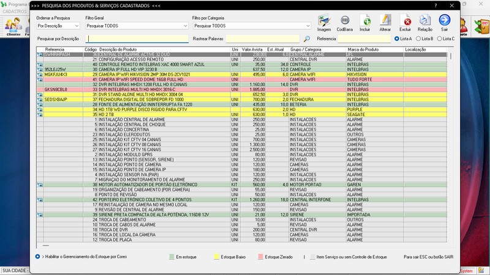
Task: Click Incluir to add a product
Action: point(365,22)
